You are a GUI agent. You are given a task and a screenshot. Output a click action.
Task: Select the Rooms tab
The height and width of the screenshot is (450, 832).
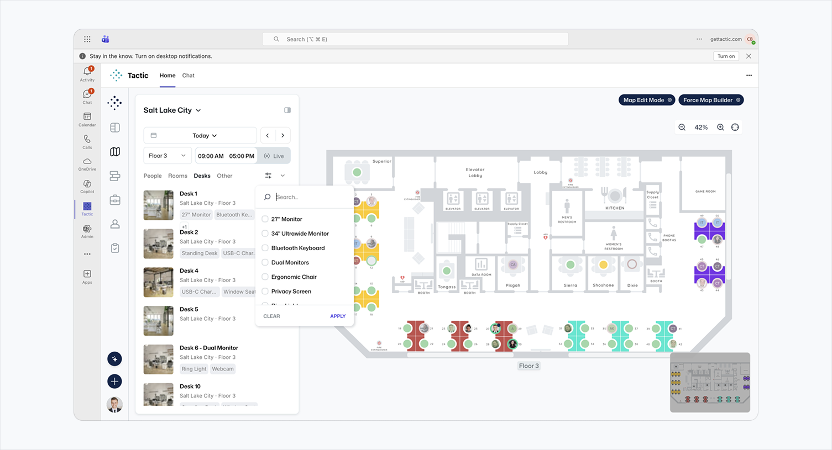coord(177,176)
